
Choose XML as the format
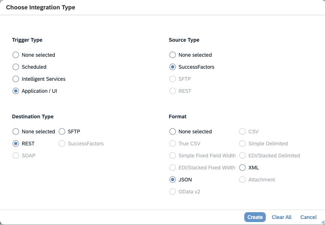coord(242,168)
